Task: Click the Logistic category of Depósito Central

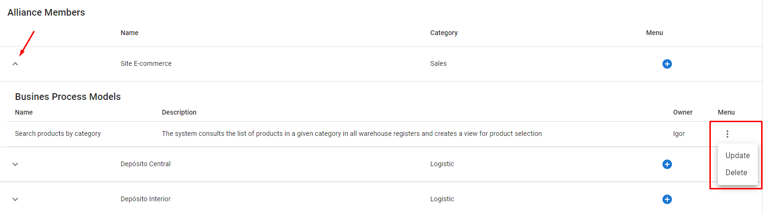Action: click(442, 164)
